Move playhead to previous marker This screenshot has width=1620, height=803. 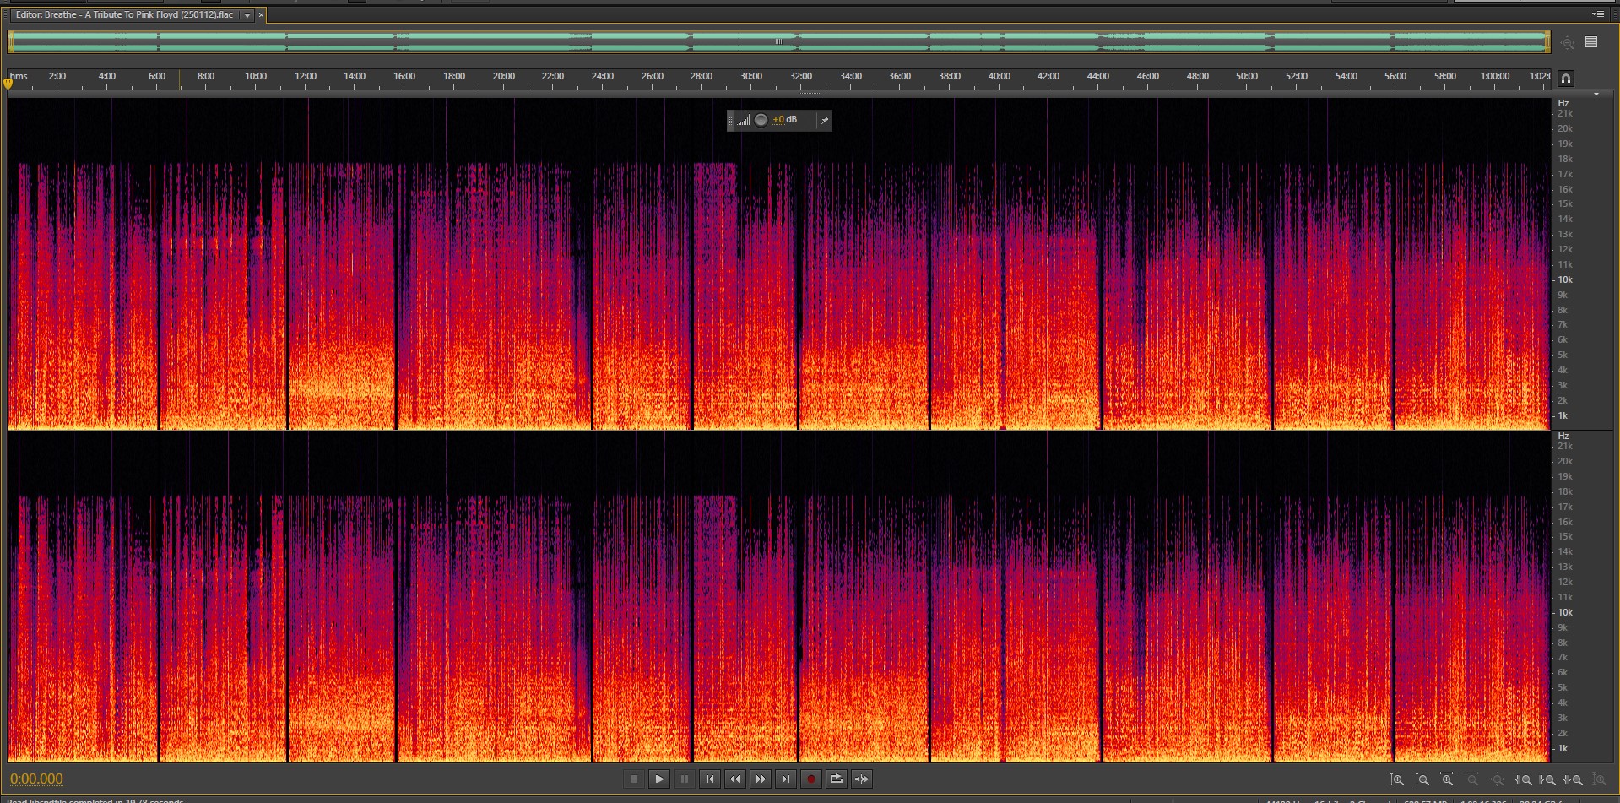coord(709,779)
